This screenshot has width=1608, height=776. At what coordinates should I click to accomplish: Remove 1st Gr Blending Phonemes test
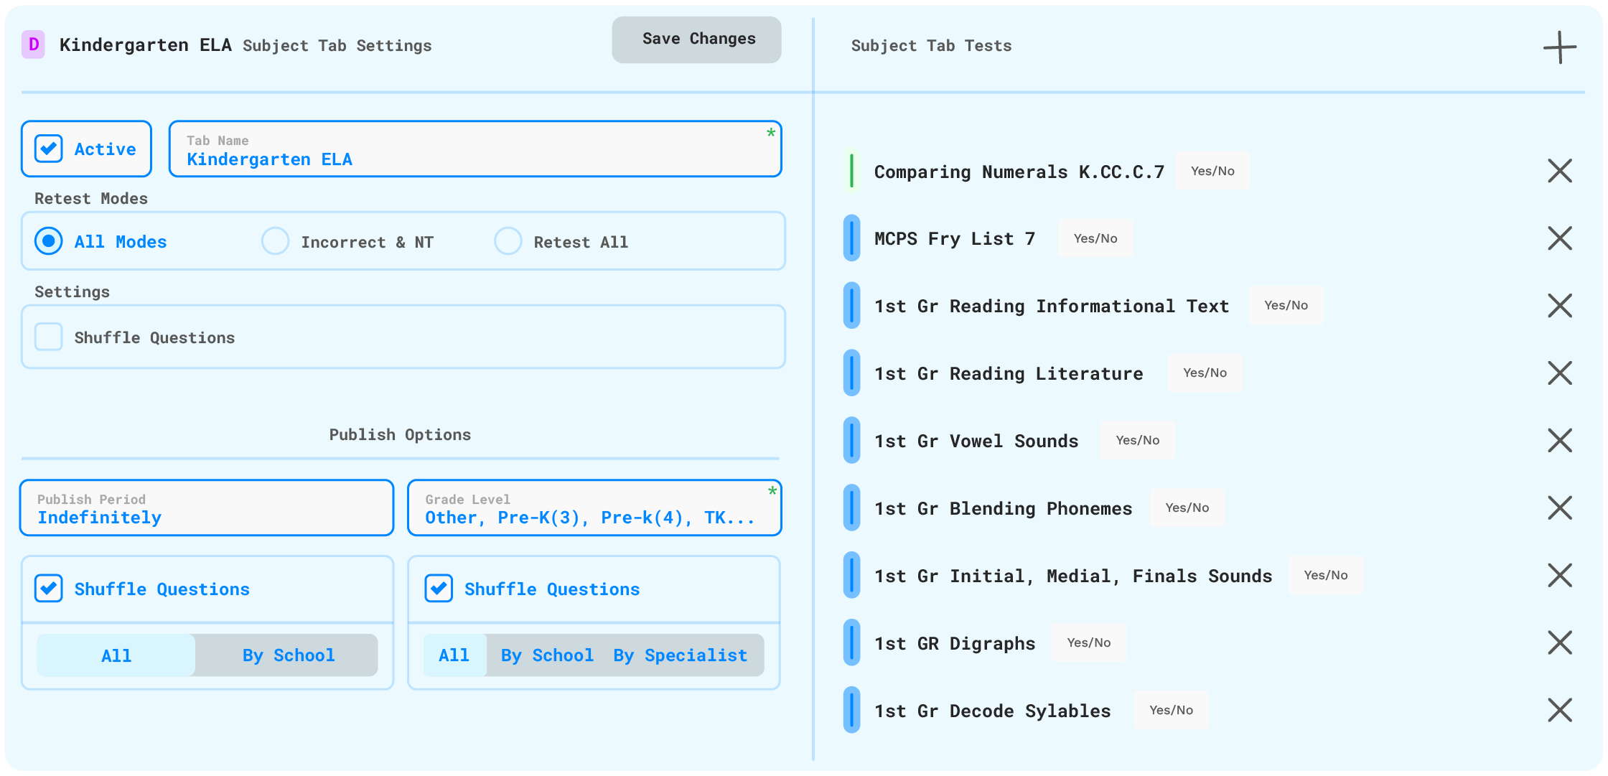tap(1560, 508)
